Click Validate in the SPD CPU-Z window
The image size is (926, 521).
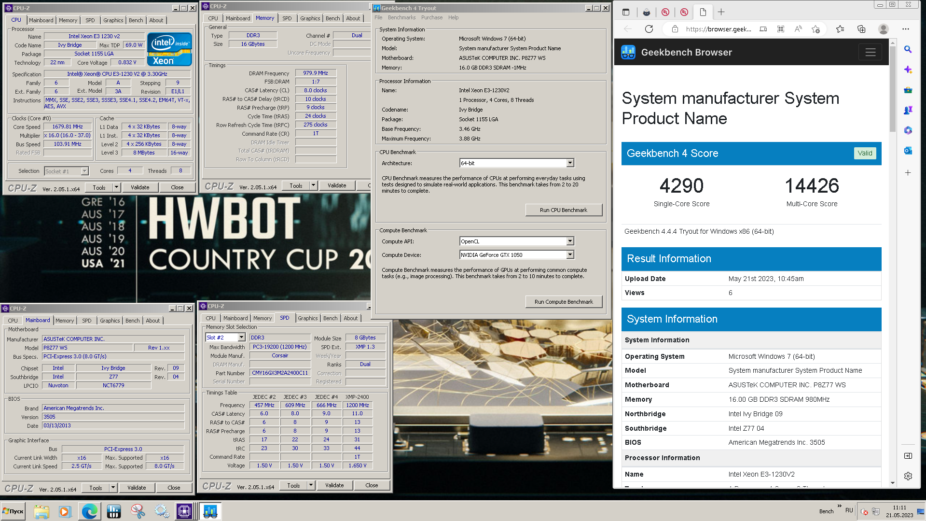click(x=334, y=485)
